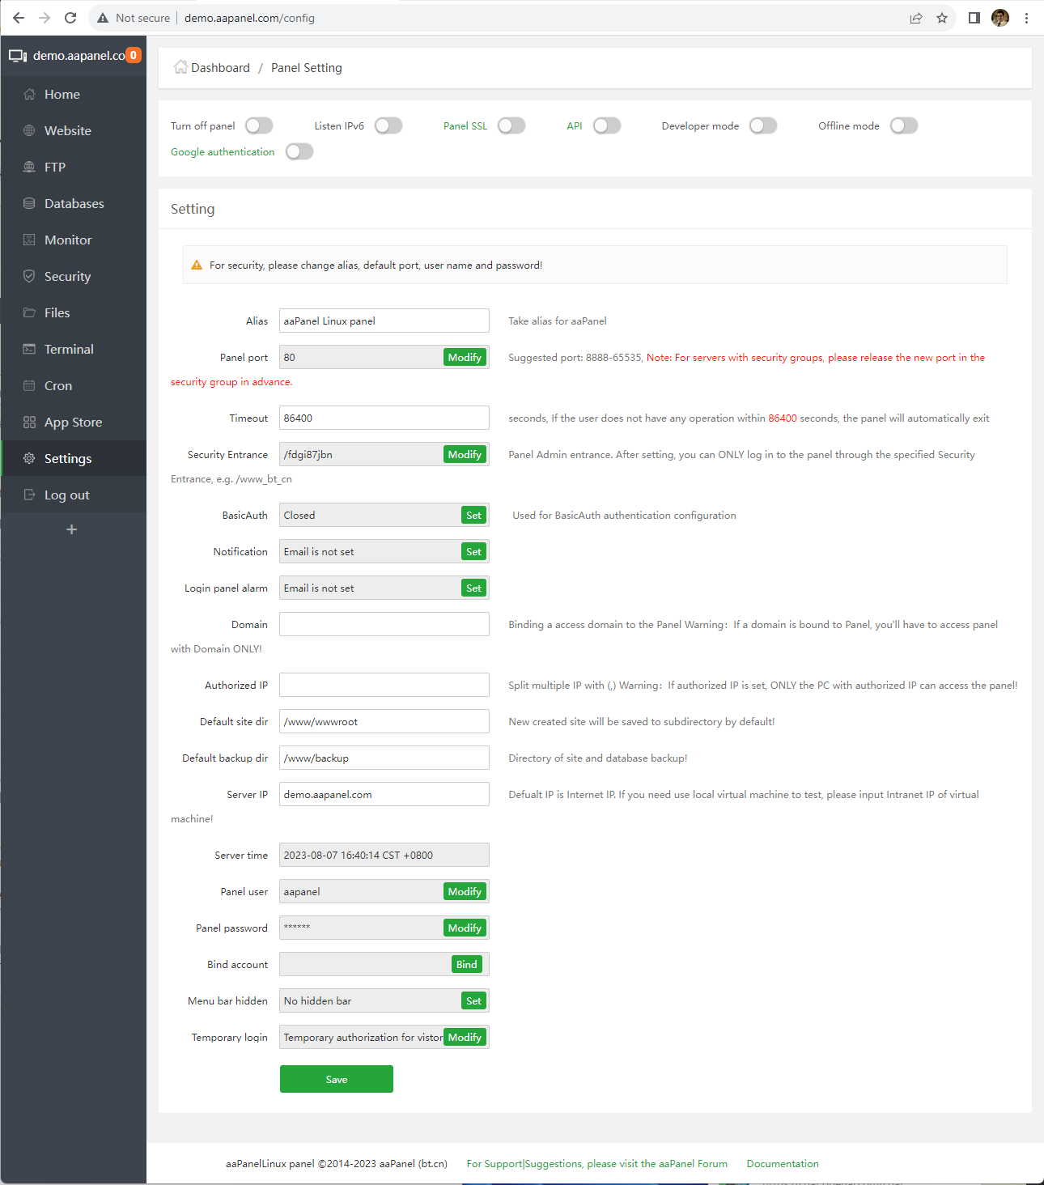Add menu item with plus icon
Image resolution: width=1044 pixels, height=1185 pixels.
coord(72,529)
